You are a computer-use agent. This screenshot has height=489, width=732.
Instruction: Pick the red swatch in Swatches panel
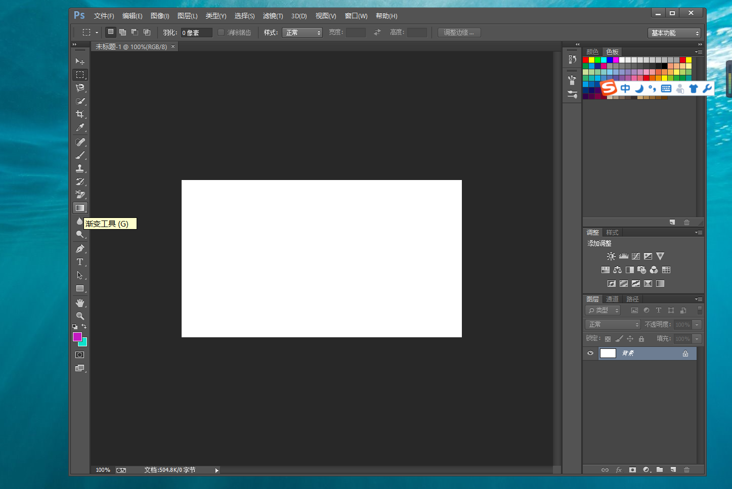click(x=586, y=60)
